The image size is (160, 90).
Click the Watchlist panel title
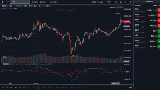pos(149,2)
